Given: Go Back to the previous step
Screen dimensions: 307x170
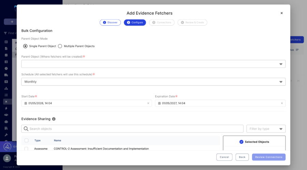Looking at the screenshot, I should [x=242, y=157].
